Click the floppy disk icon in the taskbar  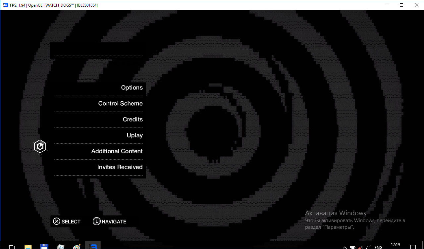[x=44, y=247]
